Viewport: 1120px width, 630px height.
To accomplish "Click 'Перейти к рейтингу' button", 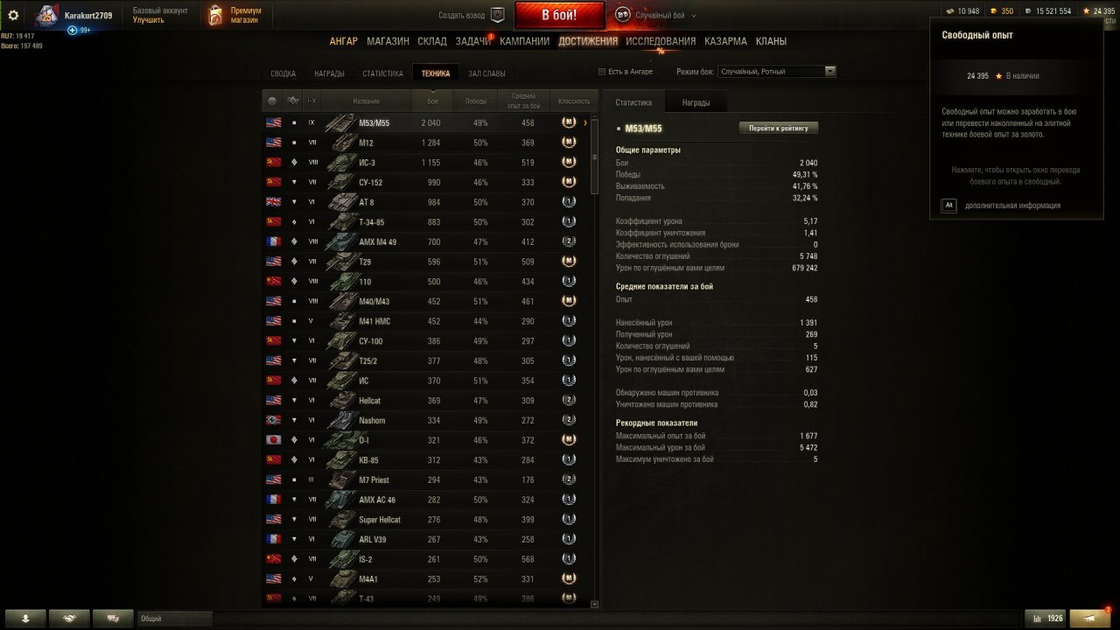I will (x=779, y=128).
